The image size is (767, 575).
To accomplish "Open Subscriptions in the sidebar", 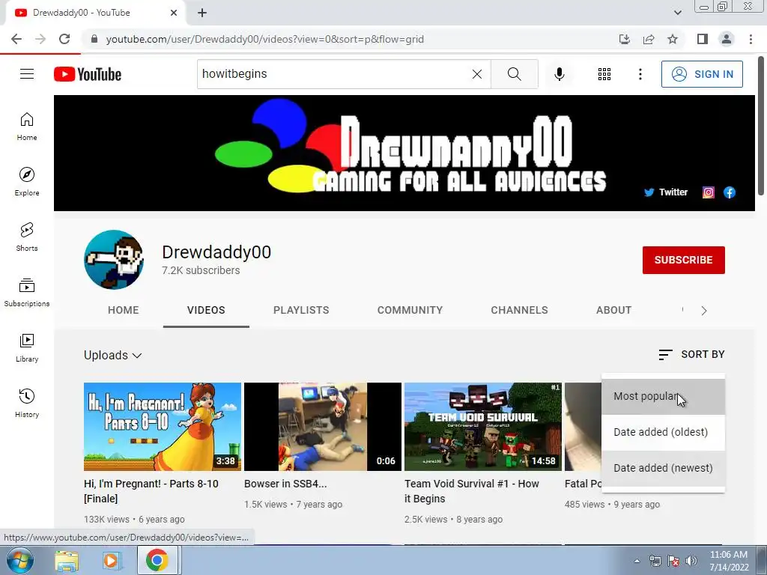I will click(27, 293).
